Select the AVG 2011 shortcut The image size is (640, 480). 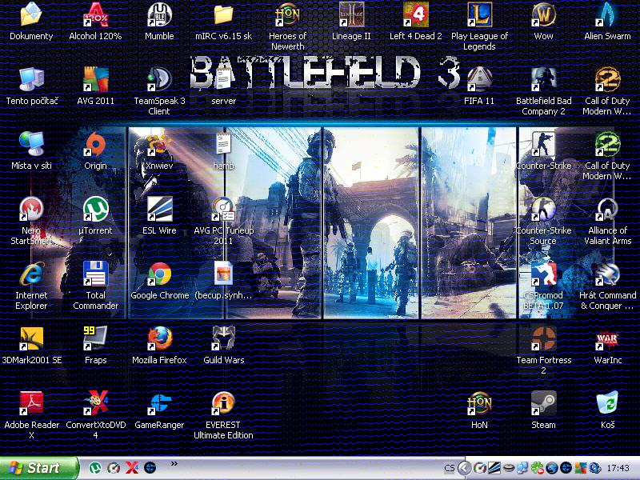click(x=95, y=79)
